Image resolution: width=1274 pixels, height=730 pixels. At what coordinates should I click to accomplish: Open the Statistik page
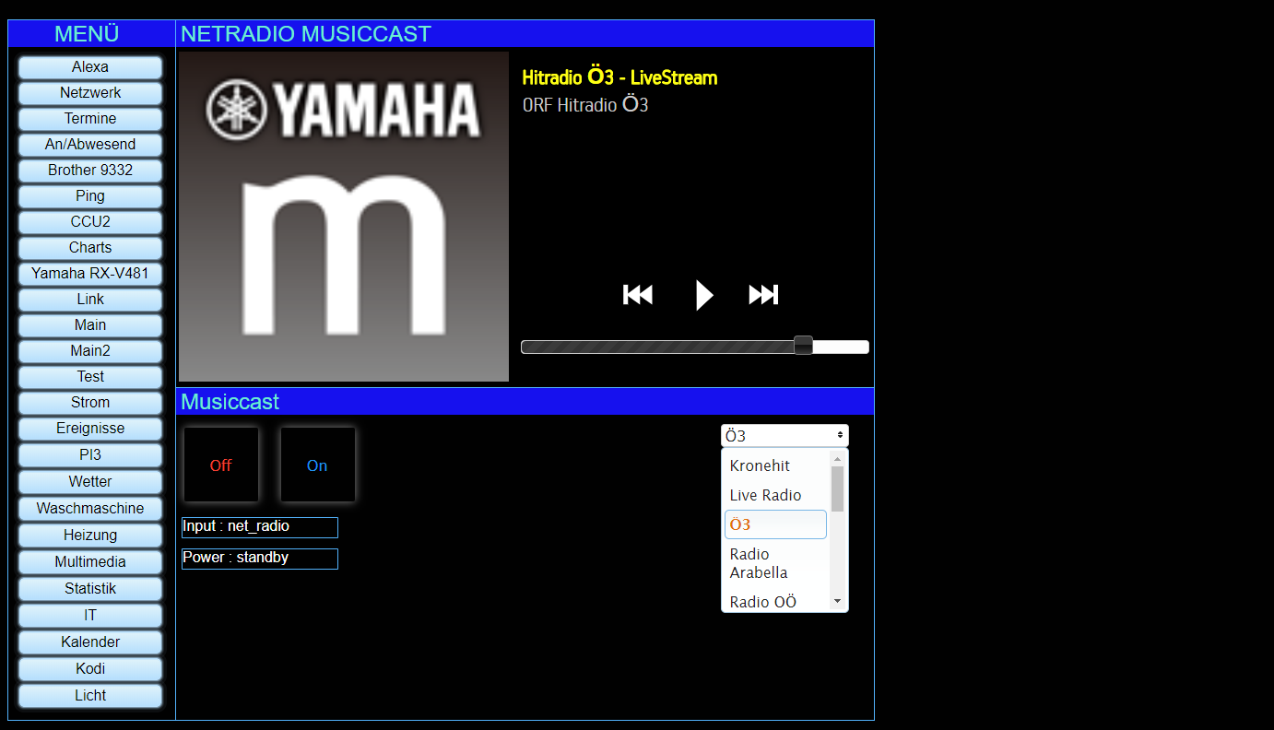(90, 589)
